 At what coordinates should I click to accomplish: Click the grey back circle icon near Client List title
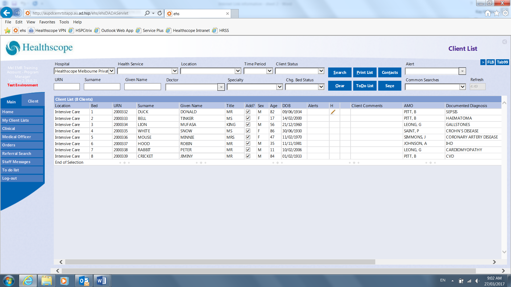pyautogui.click(x=504, y=42)
